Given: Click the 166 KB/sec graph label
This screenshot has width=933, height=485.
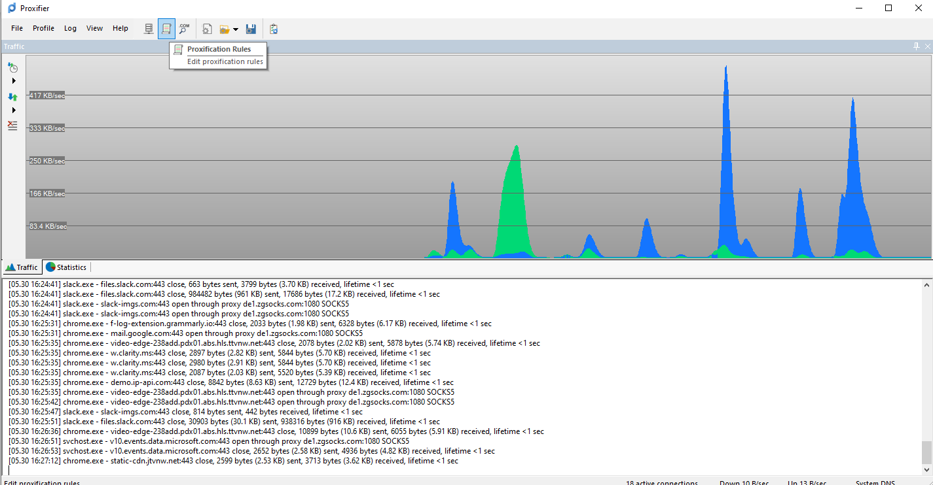Looking at the screenshot, I should point(46,193).
